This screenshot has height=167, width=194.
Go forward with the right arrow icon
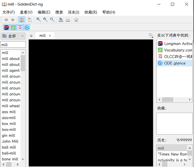click(x=13, y=20)
